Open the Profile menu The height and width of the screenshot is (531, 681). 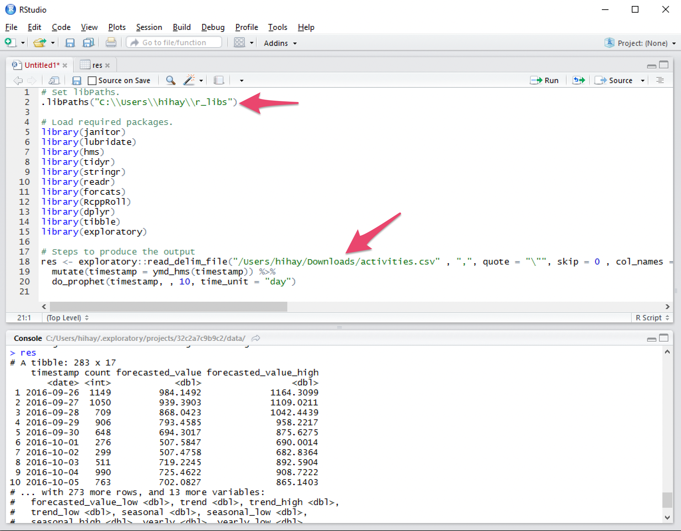[x=246, y=27]
